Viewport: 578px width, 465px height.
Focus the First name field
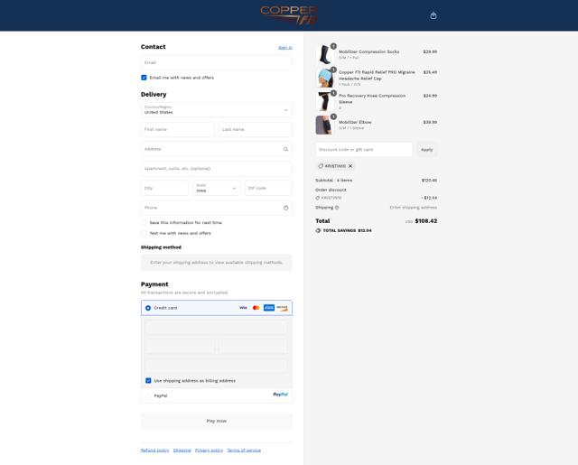(178, 130)
